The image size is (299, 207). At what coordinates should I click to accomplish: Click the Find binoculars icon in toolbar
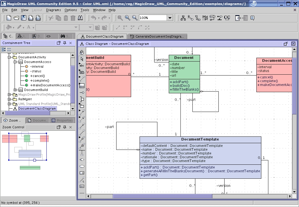(x=80, y=18)
